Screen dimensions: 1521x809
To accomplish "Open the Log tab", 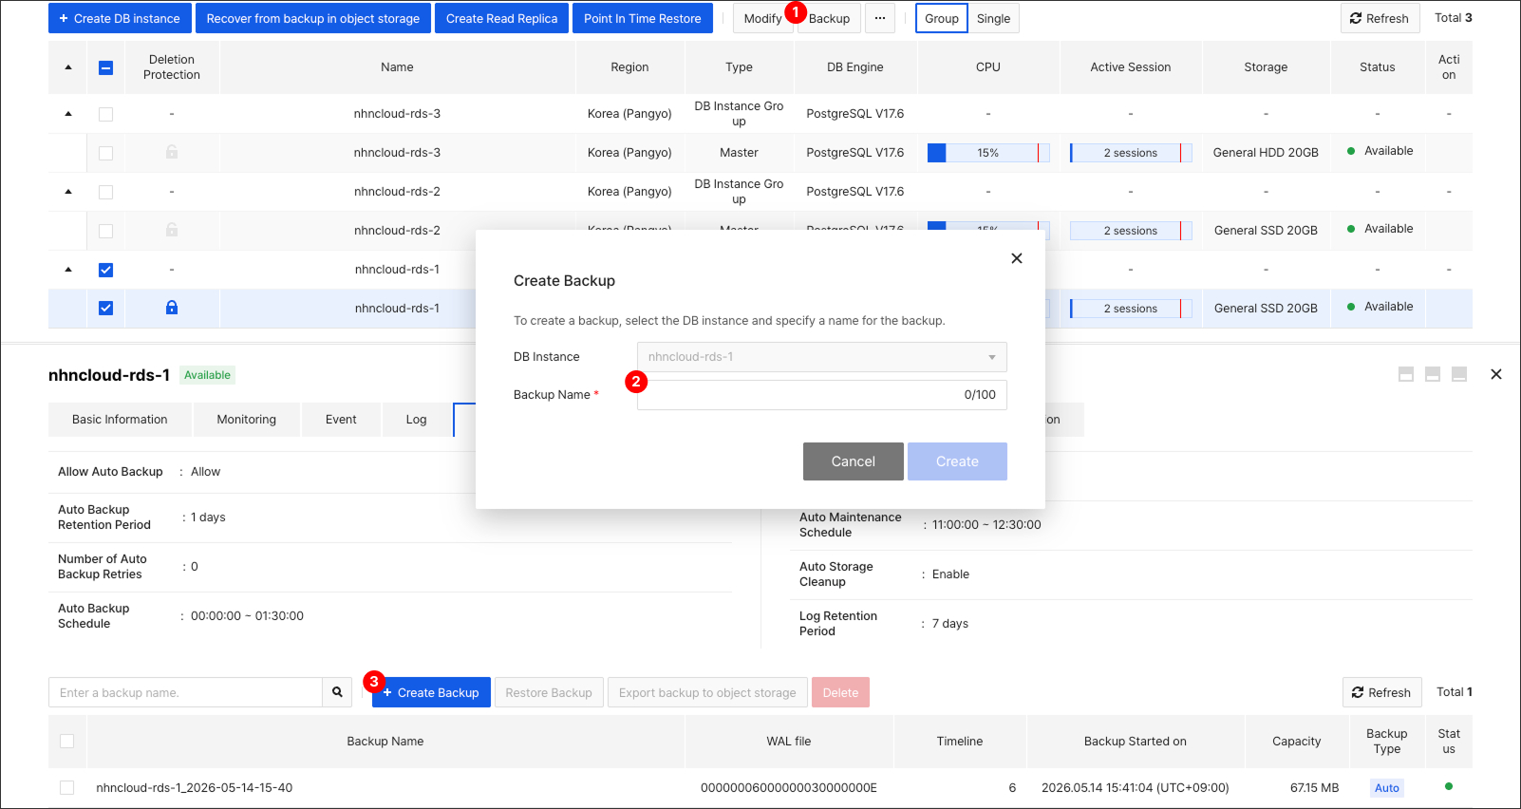I will tap(417, 420).
